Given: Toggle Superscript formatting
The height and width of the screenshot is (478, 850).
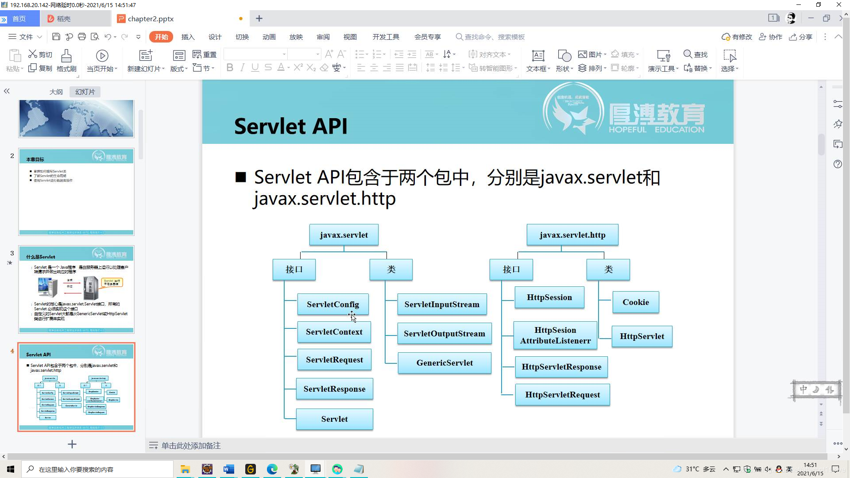Looking at the screenshot, I should click(x=298, y=67).
